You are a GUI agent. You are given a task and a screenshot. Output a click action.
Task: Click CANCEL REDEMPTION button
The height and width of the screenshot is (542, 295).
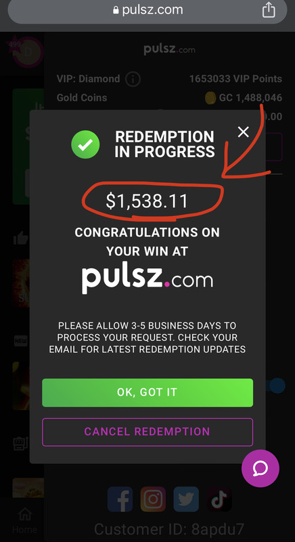coord(147,432)
